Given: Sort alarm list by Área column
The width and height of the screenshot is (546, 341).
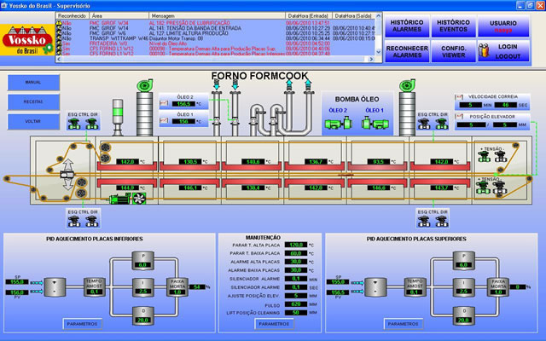Looking at the screenshot, I should 119,16.
